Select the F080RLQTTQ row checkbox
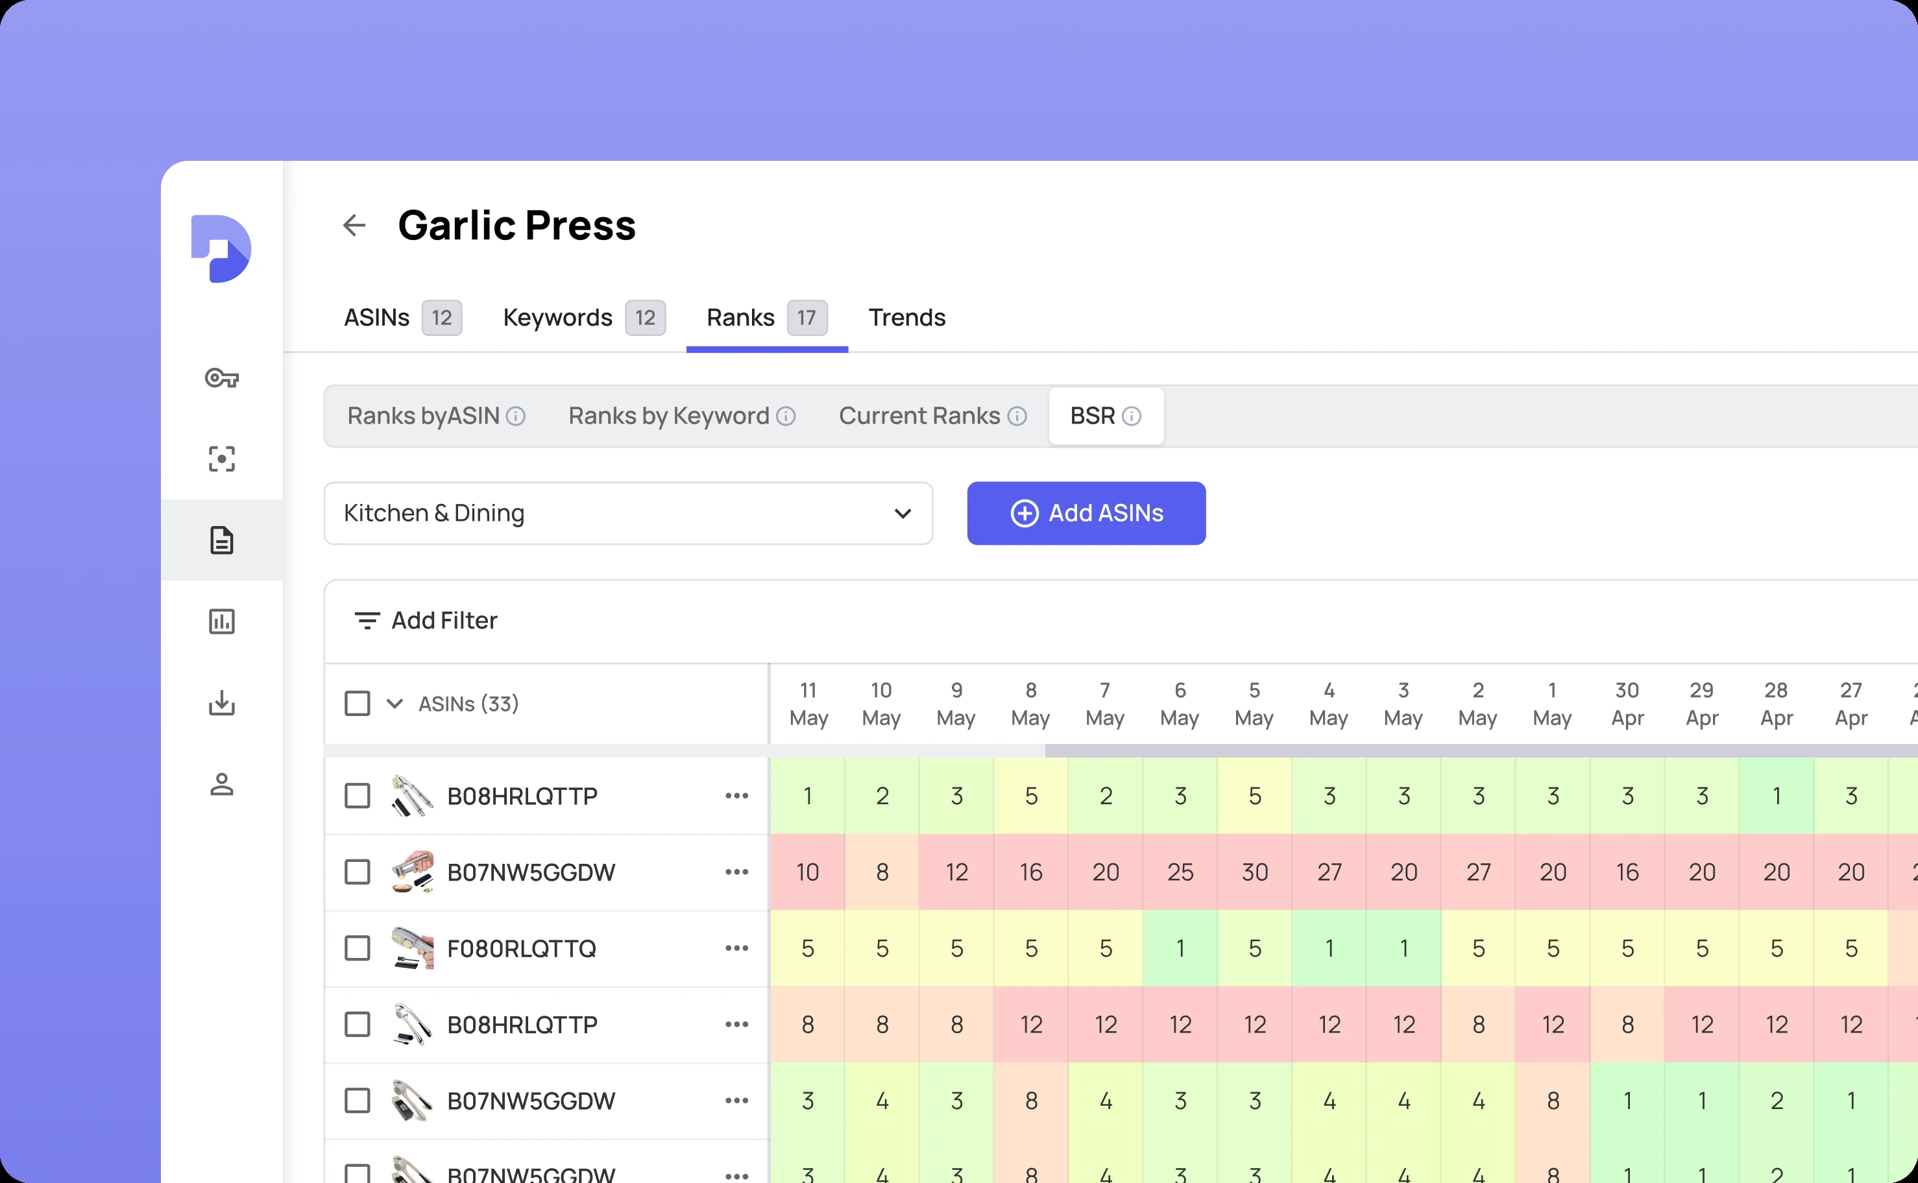 (x=358, y=948)
